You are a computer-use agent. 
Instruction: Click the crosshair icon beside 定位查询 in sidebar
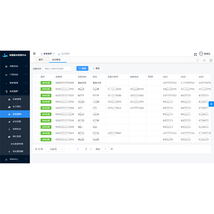(x=9, y=114)
